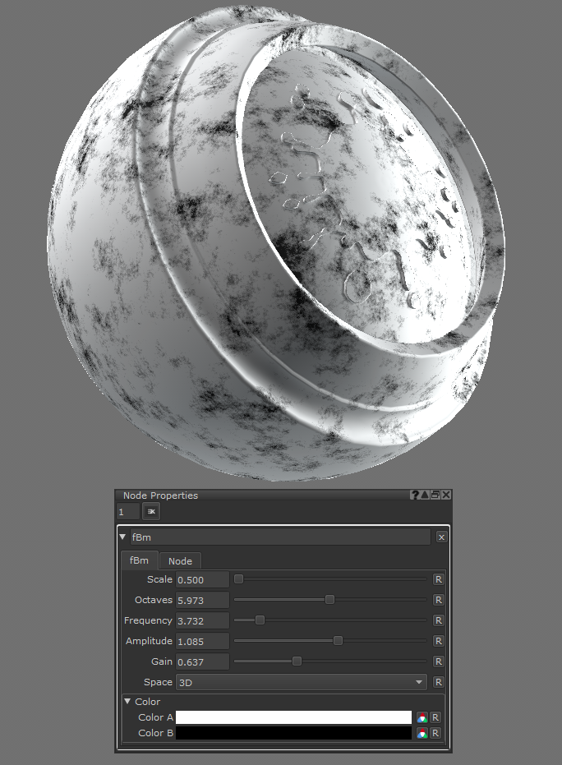This screenshot has height=765, width=562.
Task: Reset Color A to default
Action: click(x=436, y=717)
